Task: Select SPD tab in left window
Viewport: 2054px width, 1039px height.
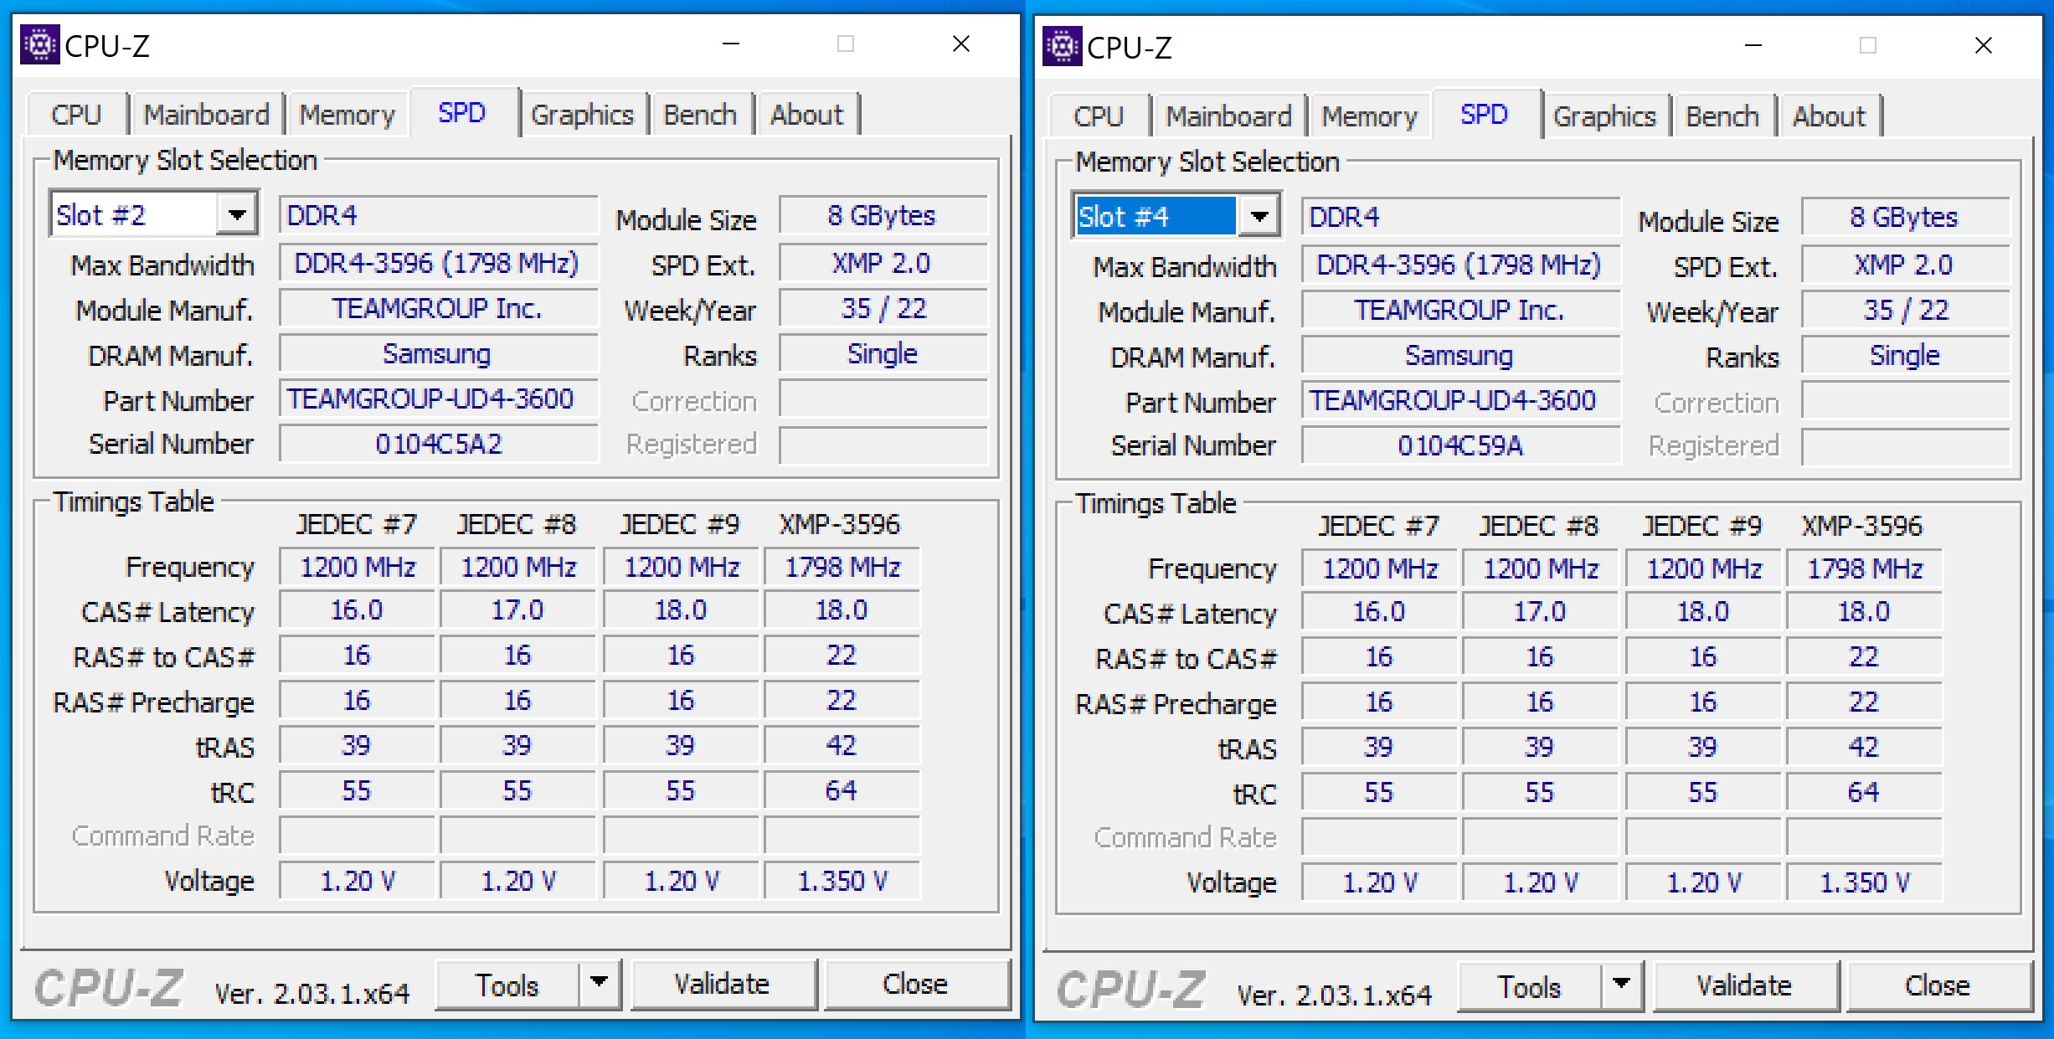Action: point(462,112)
